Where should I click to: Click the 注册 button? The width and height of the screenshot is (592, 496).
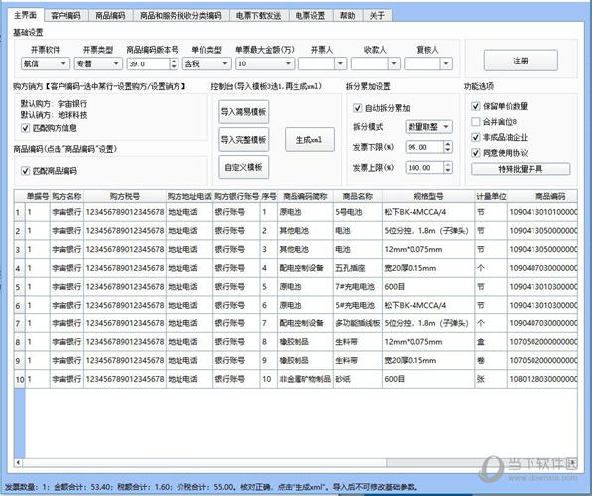tap(521, 61)
